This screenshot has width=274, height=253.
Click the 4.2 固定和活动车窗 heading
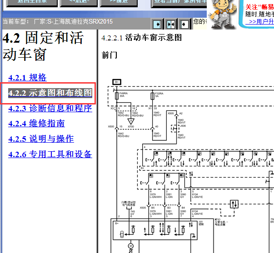43,46
